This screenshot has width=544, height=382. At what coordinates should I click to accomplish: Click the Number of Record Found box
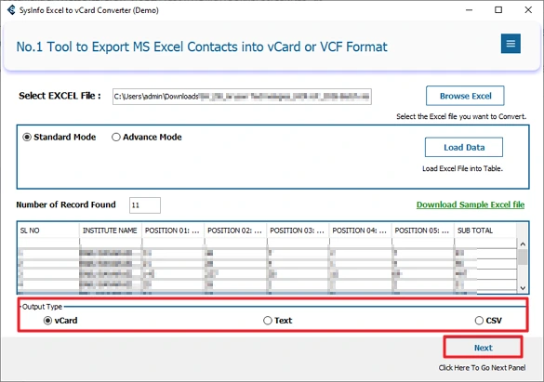pyautogui.click(x=145, y=205)
